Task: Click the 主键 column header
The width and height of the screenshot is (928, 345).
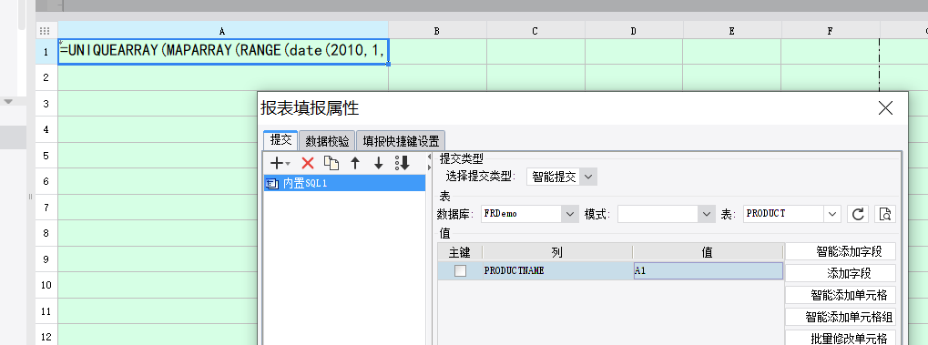Action: [460, 252]
